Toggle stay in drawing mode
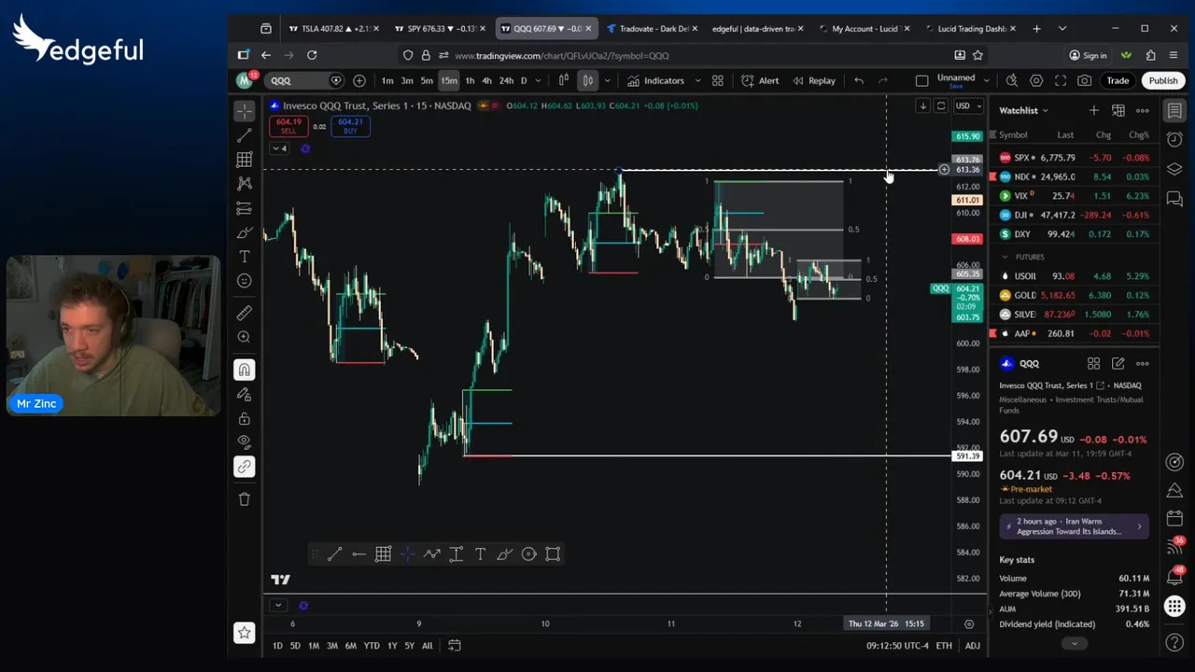 [x=245, y=394]
